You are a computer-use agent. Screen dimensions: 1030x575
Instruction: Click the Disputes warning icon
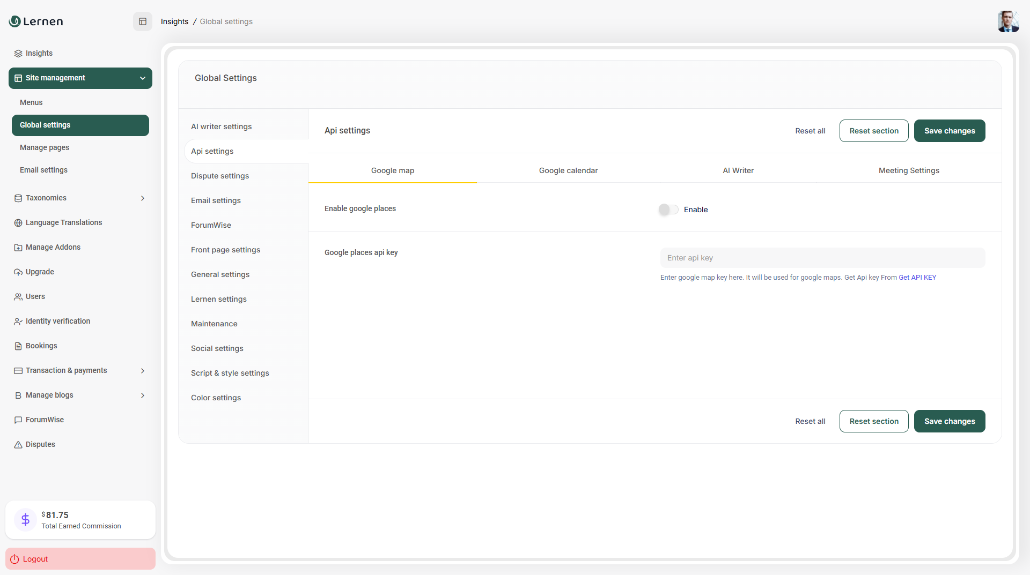[18, 444]
